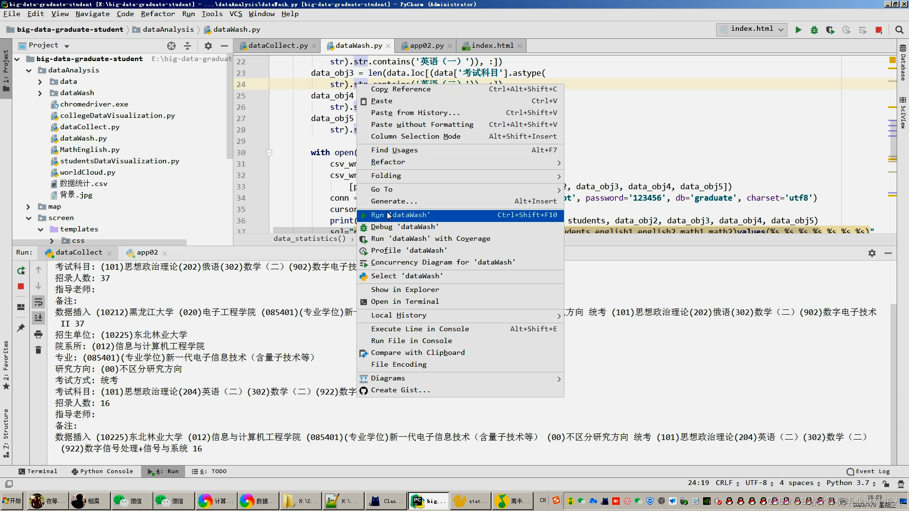Toggle the soft-wrap icon in the Run panel
The width and height of the screenshot is (909, 511).
[38, 302]
